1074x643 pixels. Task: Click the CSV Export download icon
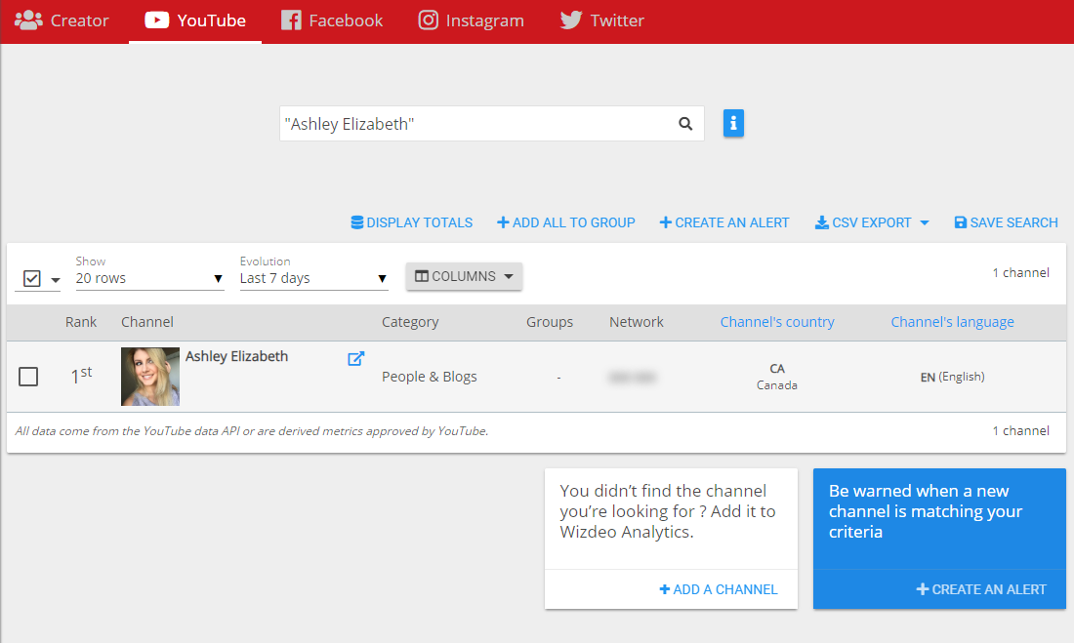click(821, 222)
